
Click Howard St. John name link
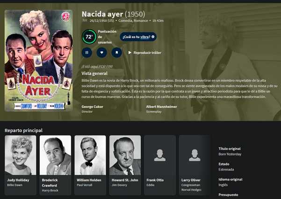pos(125,180)
